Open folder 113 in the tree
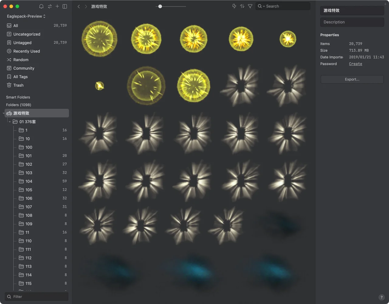Screen dimensions: 389x304 36,266
